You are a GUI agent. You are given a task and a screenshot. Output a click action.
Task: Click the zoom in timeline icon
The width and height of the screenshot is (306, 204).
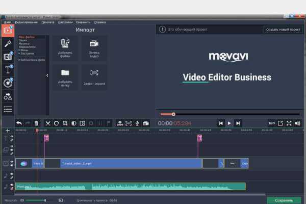(x=61, y=200)
